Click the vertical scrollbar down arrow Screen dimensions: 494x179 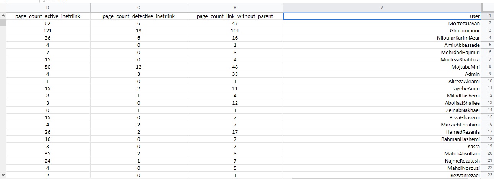pyautogui.click(x=3, y=175)
